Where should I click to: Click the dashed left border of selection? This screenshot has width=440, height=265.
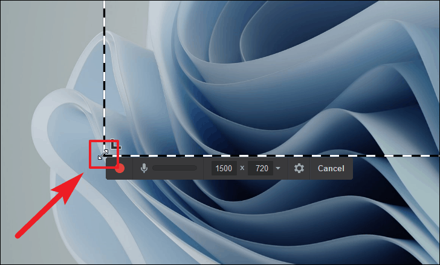(105, 76)
